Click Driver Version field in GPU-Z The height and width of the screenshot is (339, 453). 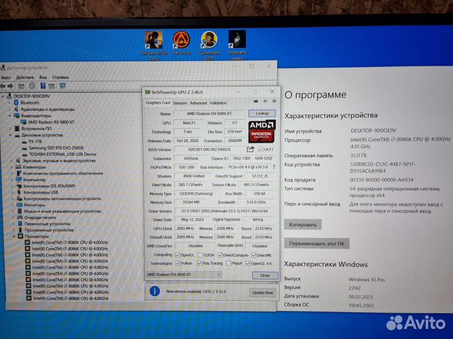pyautogui.click(x=224, y=211)
